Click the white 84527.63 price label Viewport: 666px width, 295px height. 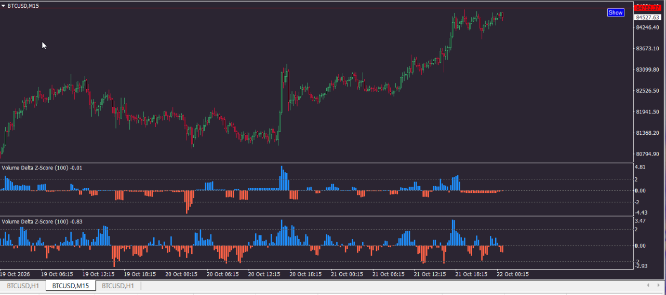click(647, 17)
